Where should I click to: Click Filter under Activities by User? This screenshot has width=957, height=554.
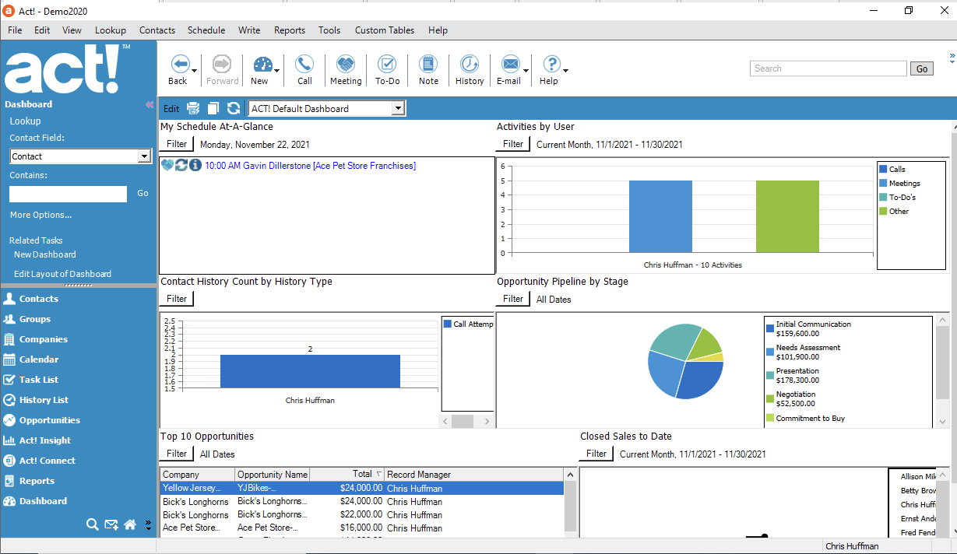point(513,144)
